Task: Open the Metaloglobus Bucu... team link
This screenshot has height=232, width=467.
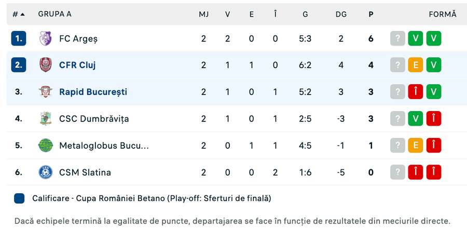Action: [104, 146]
